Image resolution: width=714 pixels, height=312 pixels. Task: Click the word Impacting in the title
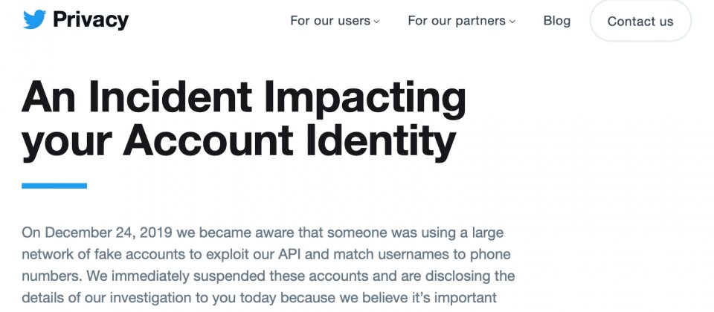click(365, 99)
